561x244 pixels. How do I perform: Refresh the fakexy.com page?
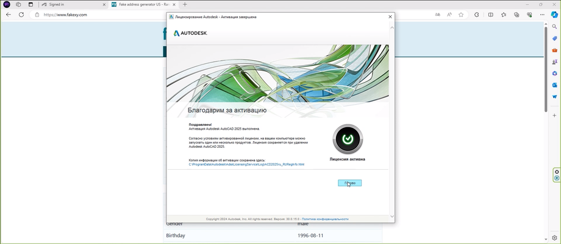21,15
